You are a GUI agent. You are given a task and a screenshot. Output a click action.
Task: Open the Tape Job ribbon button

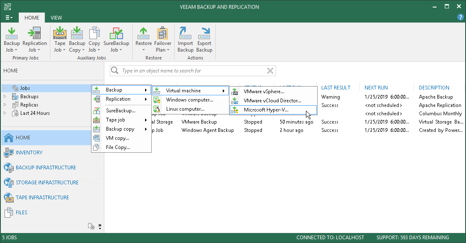point(60,40)
